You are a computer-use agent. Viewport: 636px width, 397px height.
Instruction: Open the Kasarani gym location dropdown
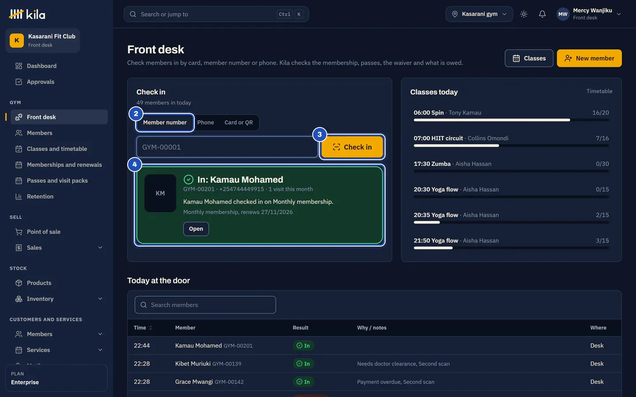click(x=479, y=14)
